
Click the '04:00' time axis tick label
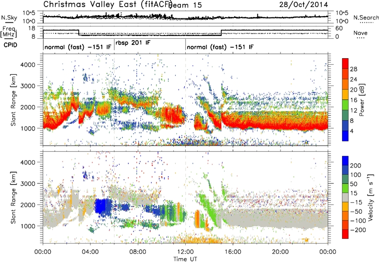90,252
